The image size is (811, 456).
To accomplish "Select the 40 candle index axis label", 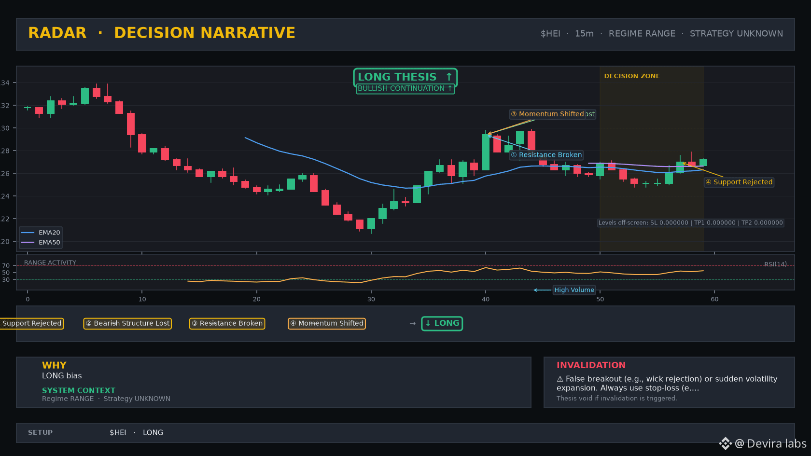I will [486, 299].
